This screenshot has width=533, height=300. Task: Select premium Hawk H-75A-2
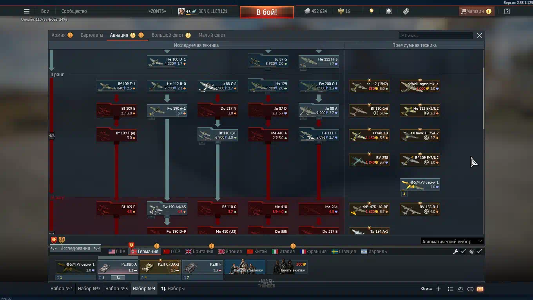(x=420, y=135)
